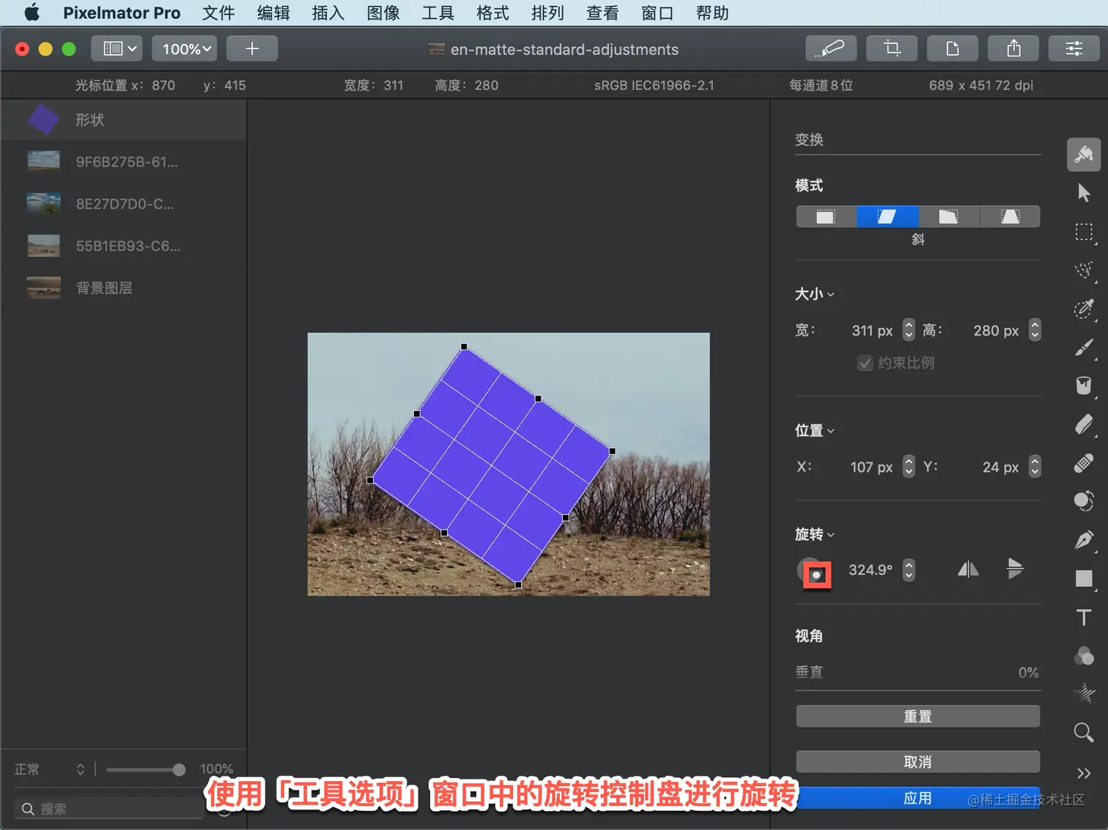1108x830 pixels.
Task: Adjust the X position stepper
Action: click(909, 466)
